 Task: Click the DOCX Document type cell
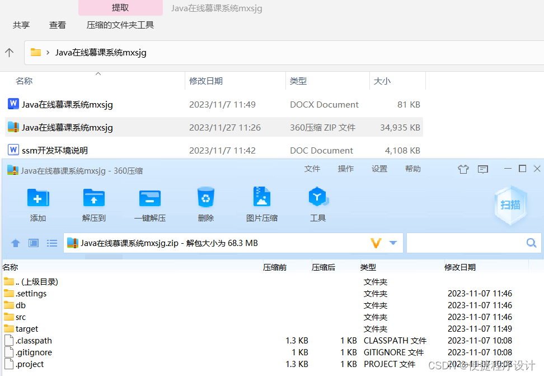pyautogui.click(x=324, y=105)
